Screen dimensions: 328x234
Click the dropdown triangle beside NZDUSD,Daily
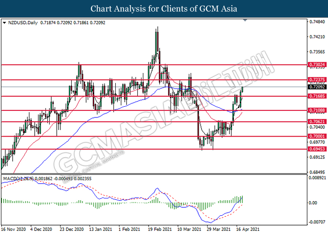[x=4, y=23]
